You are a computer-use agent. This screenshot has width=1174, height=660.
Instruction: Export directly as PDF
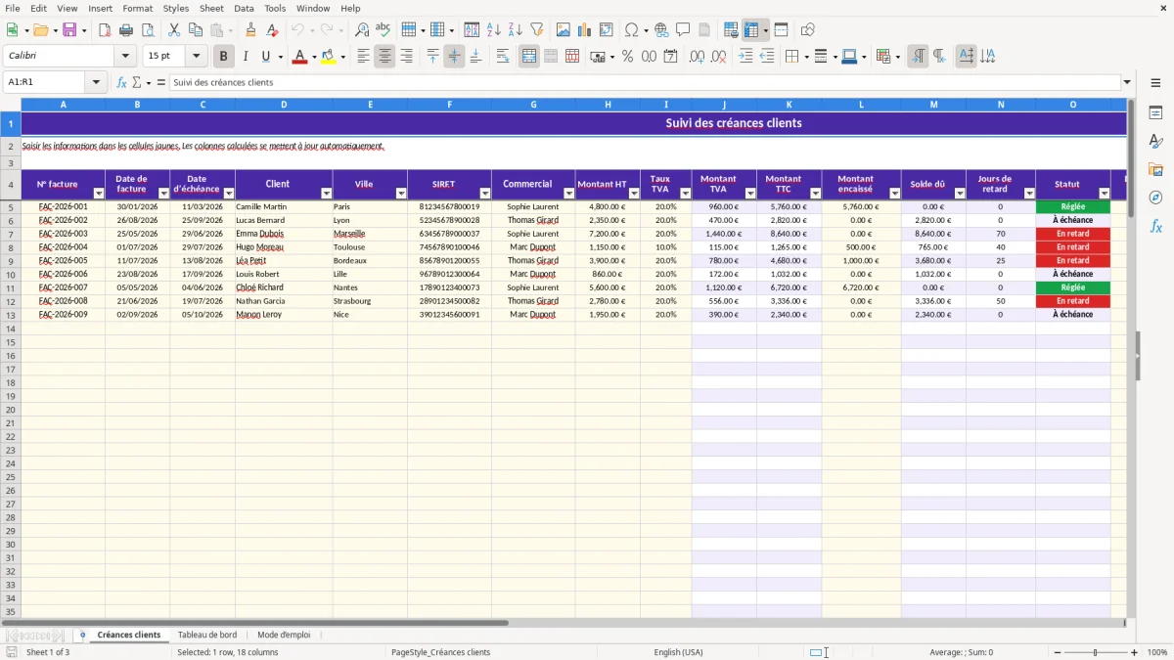[x=105, y=30]
